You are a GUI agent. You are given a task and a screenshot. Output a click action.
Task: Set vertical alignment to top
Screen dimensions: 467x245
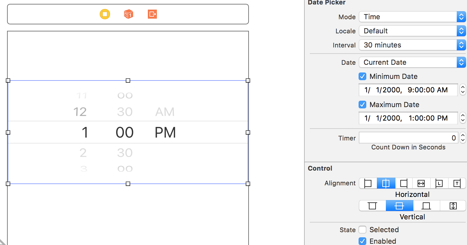point(372,206)
